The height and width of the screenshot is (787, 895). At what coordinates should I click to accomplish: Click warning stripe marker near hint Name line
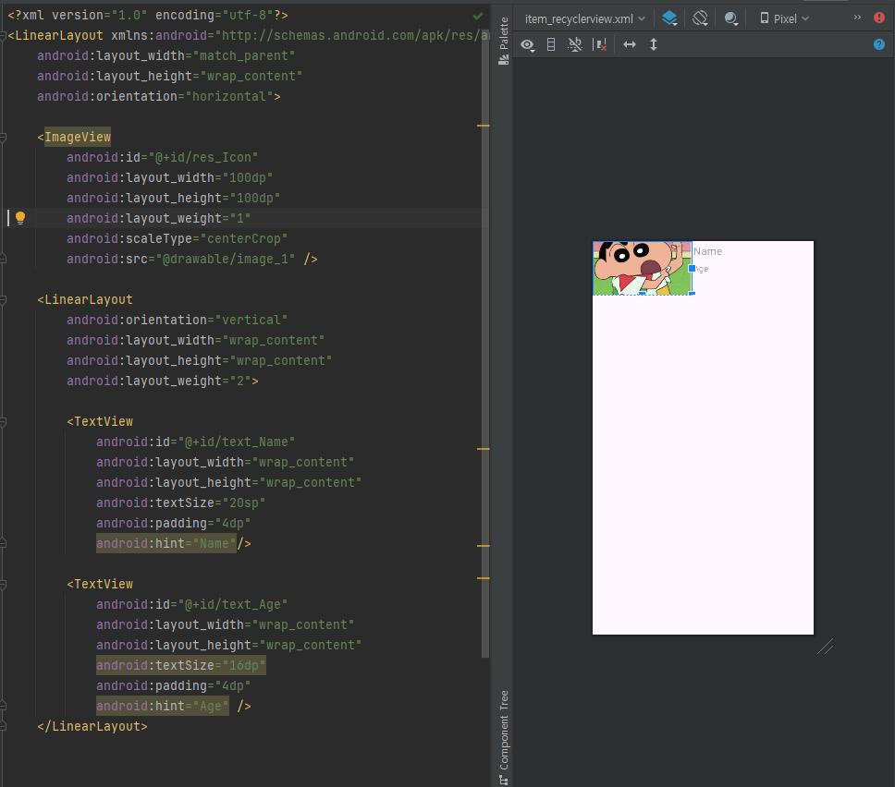[484, 546]
